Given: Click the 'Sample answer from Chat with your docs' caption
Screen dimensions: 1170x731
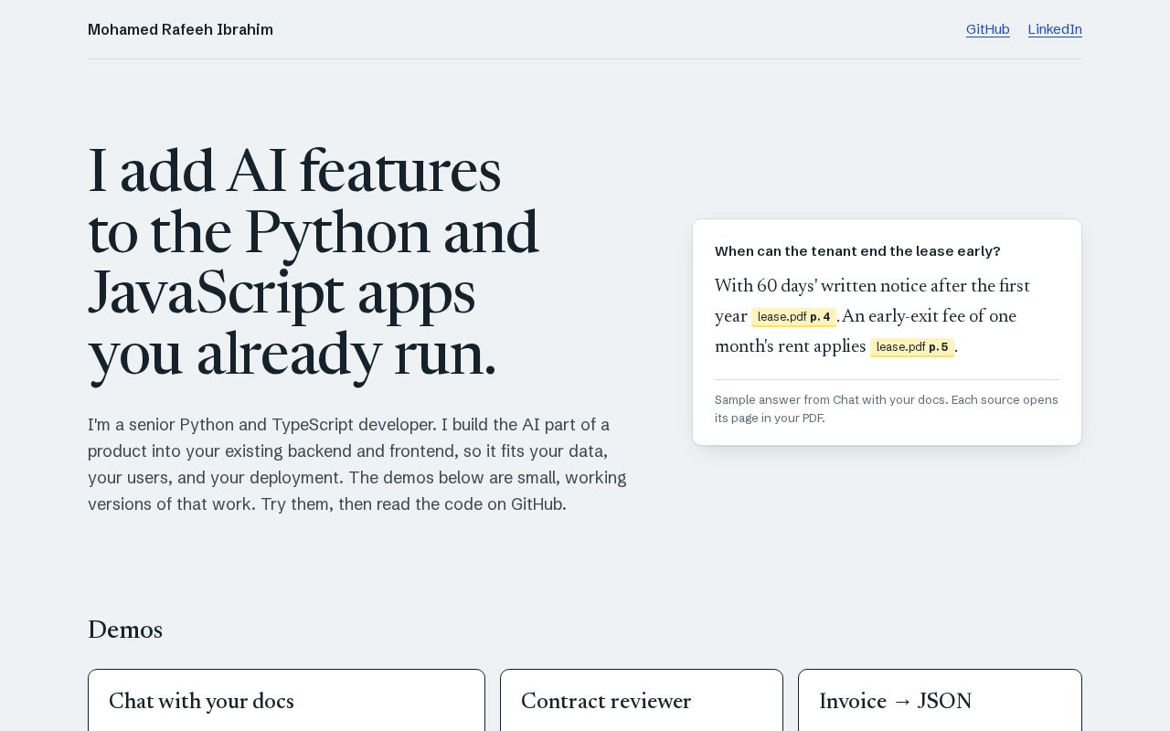Looking at the screenshot, I should (887, 408).
